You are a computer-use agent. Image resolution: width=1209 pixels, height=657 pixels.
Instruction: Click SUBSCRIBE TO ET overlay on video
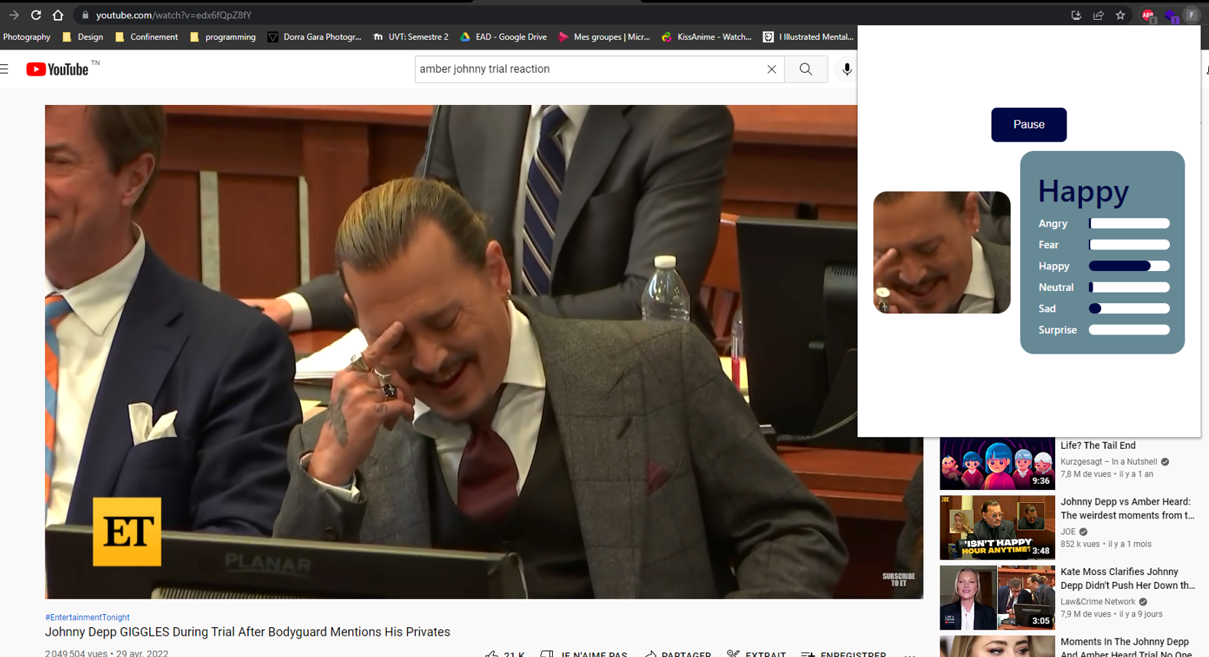898,580
